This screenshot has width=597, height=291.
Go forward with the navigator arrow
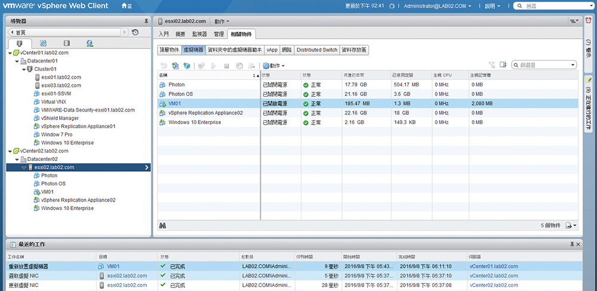pyautogui.click(x=125, y=33)
